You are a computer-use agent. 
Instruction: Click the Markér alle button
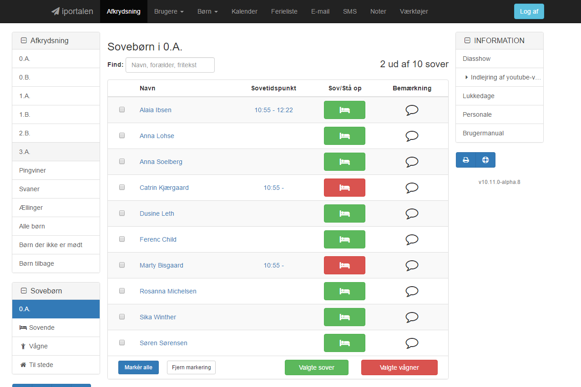138,367
